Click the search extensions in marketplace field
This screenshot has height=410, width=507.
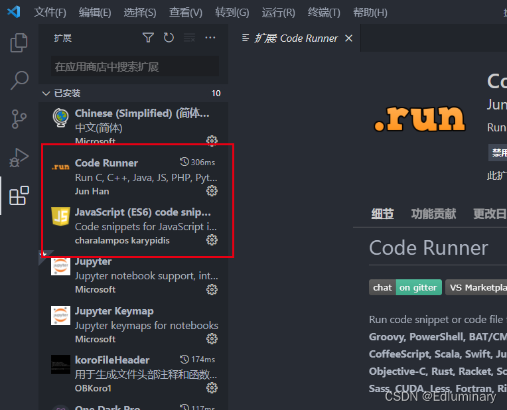[135, 66]
